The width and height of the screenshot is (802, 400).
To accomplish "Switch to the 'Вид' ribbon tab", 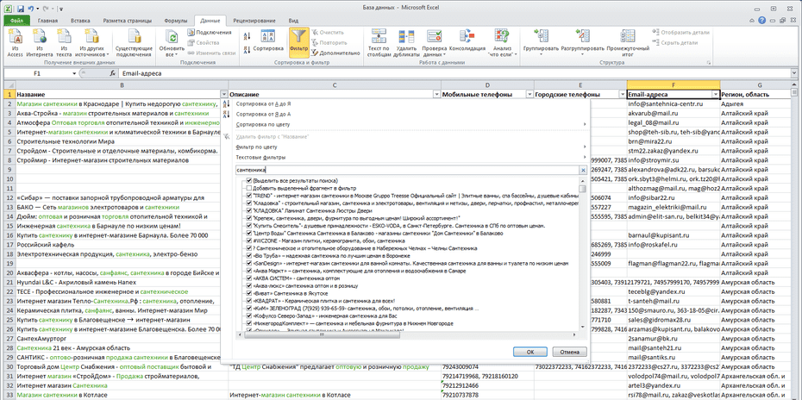I will pos(293,21).
